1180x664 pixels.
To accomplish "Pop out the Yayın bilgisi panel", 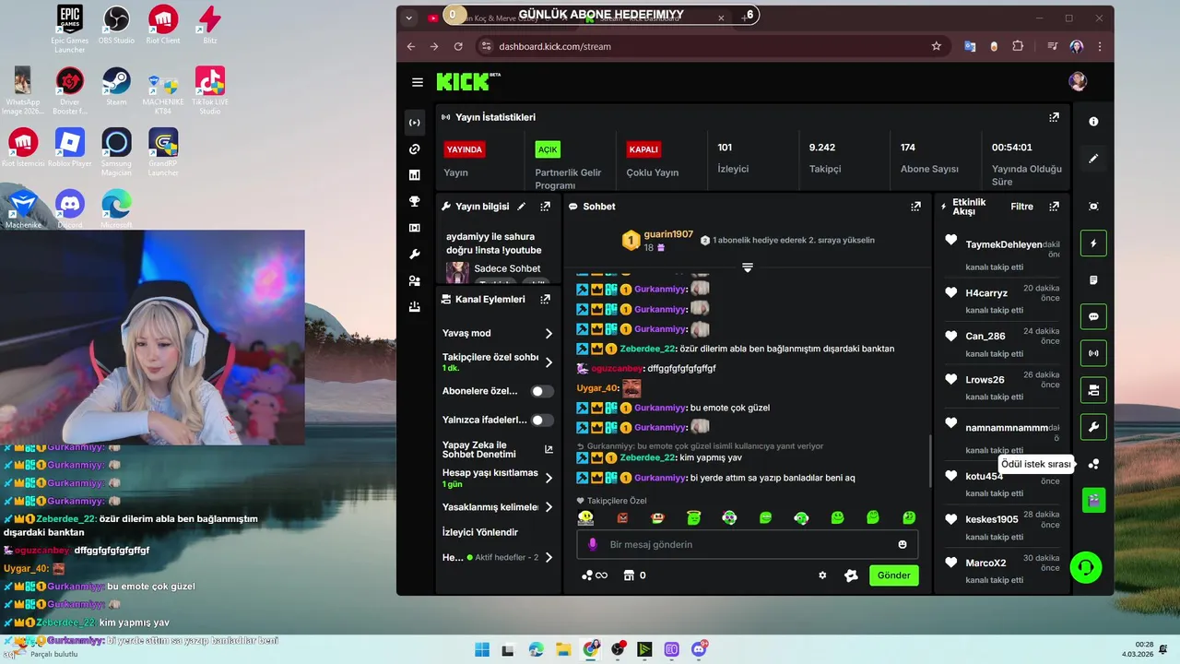I will click(545, 207).
